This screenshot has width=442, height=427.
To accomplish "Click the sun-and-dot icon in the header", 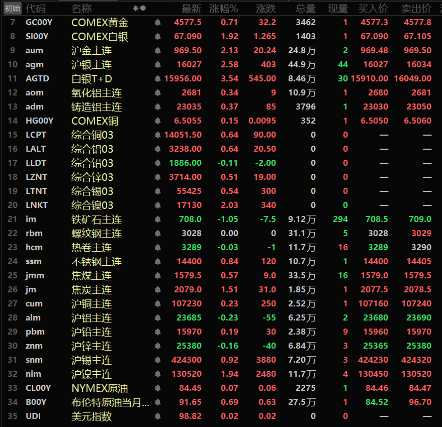I will 139,9.
